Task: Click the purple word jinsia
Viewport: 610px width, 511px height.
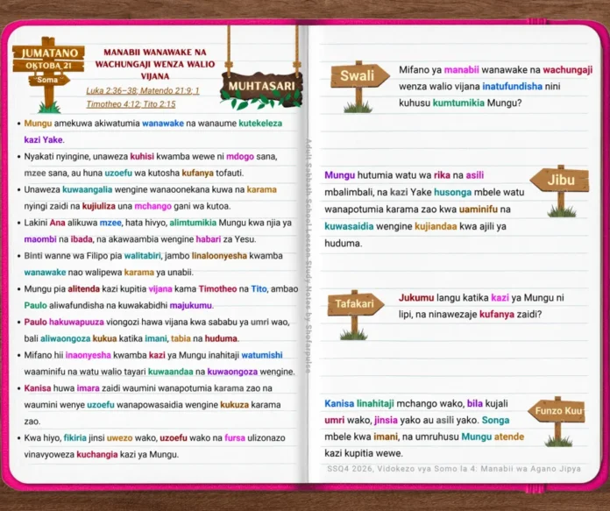Action: click(x=386, y=421)
